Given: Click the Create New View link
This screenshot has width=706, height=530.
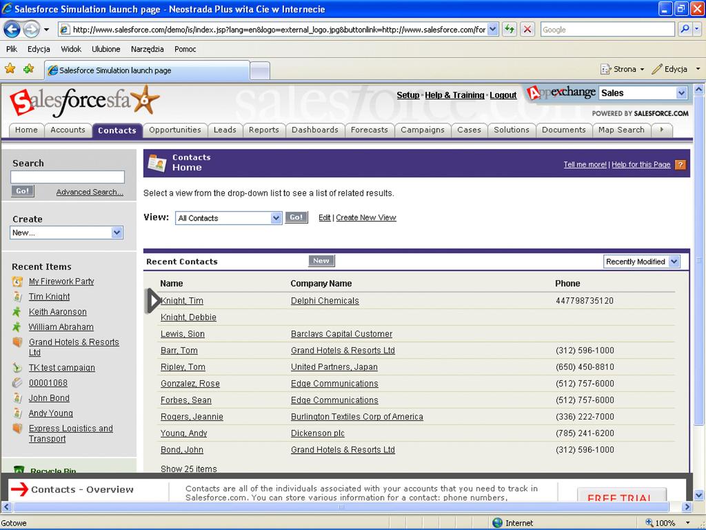Looking at the screenshot, I should click(366, 217).
